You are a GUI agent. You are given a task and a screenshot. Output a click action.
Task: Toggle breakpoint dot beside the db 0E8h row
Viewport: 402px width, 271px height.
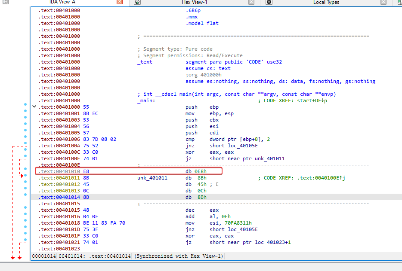[25, 169]
